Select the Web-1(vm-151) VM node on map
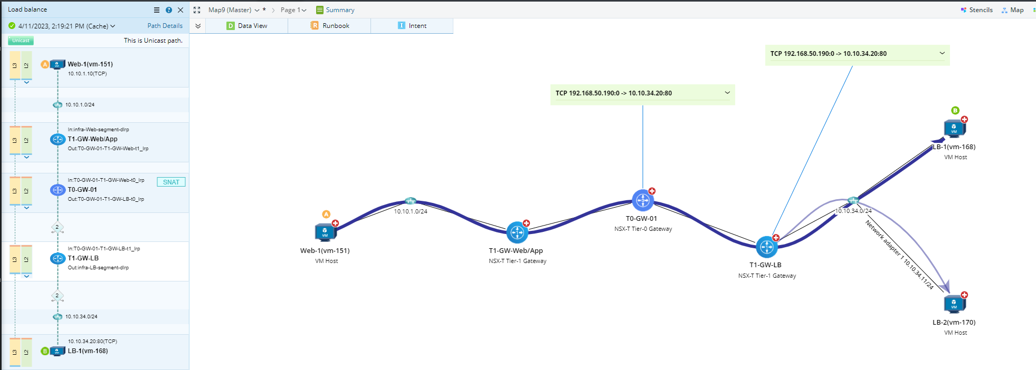The height and width of the screenshot is (370, 1036). (325, 232)
